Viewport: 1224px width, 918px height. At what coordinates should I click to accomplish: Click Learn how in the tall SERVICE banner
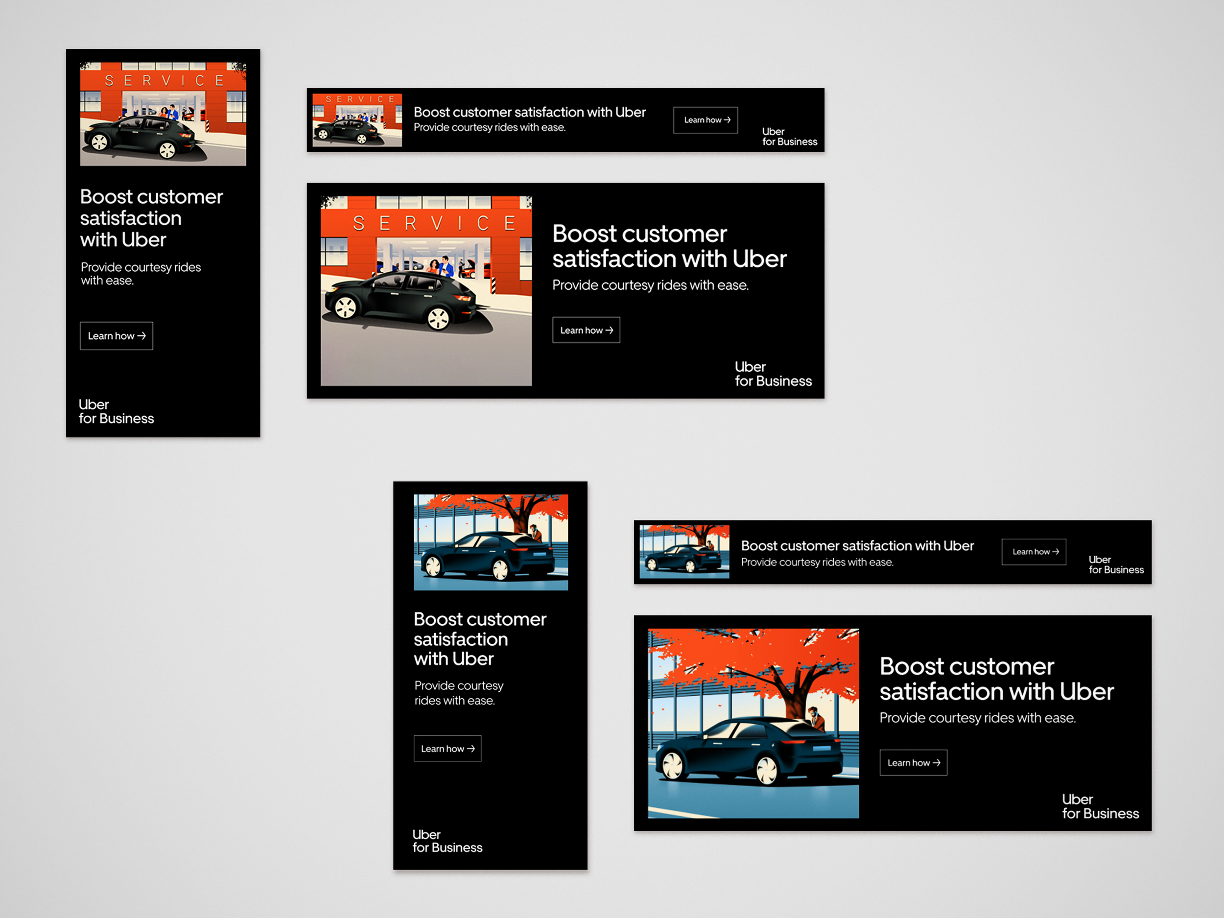pyautogui.click(x=116, y=336)
